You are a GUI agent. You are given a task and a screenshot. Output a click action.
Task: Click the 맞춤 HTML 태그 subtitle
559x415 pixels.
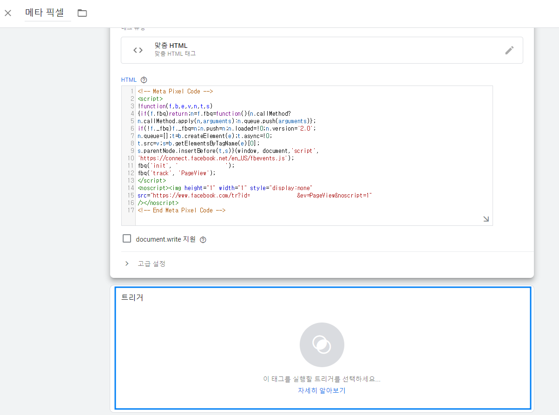175,54
